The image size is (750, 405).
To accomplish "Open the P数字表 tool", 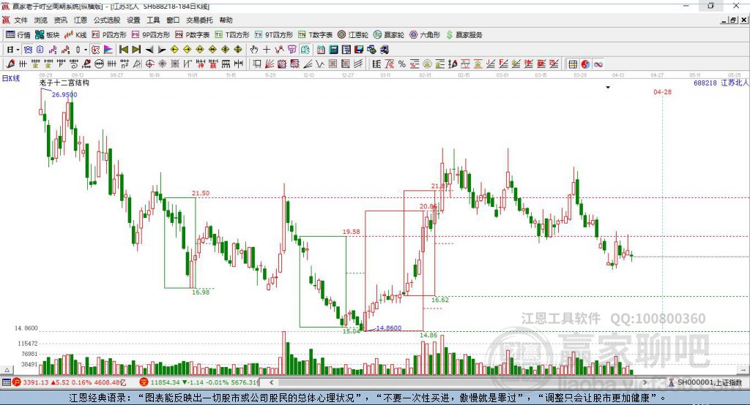I will (193, 35).
